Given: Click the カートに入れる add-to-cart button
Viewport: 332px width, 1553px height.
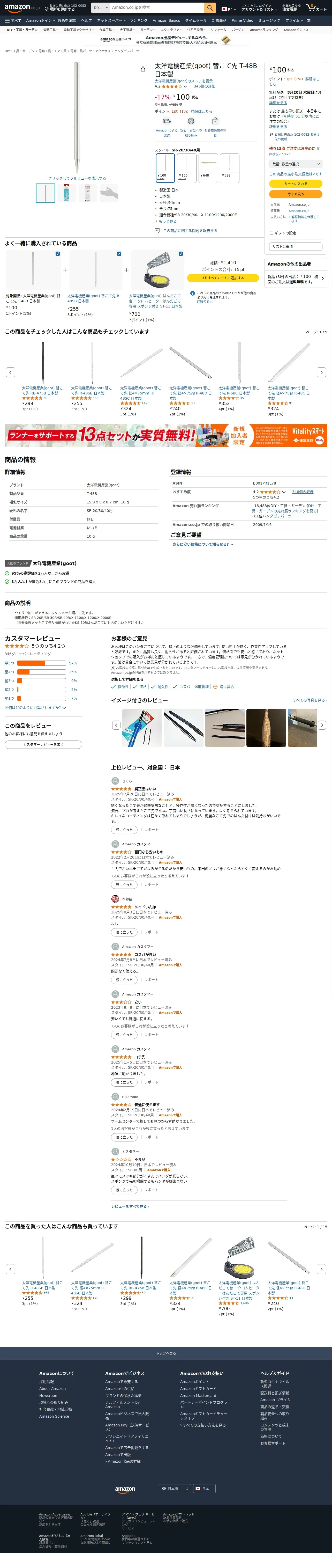Looking at the screenshot, I should pos(295,183).
